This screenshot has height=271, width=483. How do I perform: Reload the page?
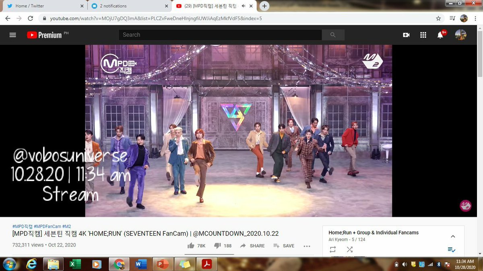click(30, 18)
